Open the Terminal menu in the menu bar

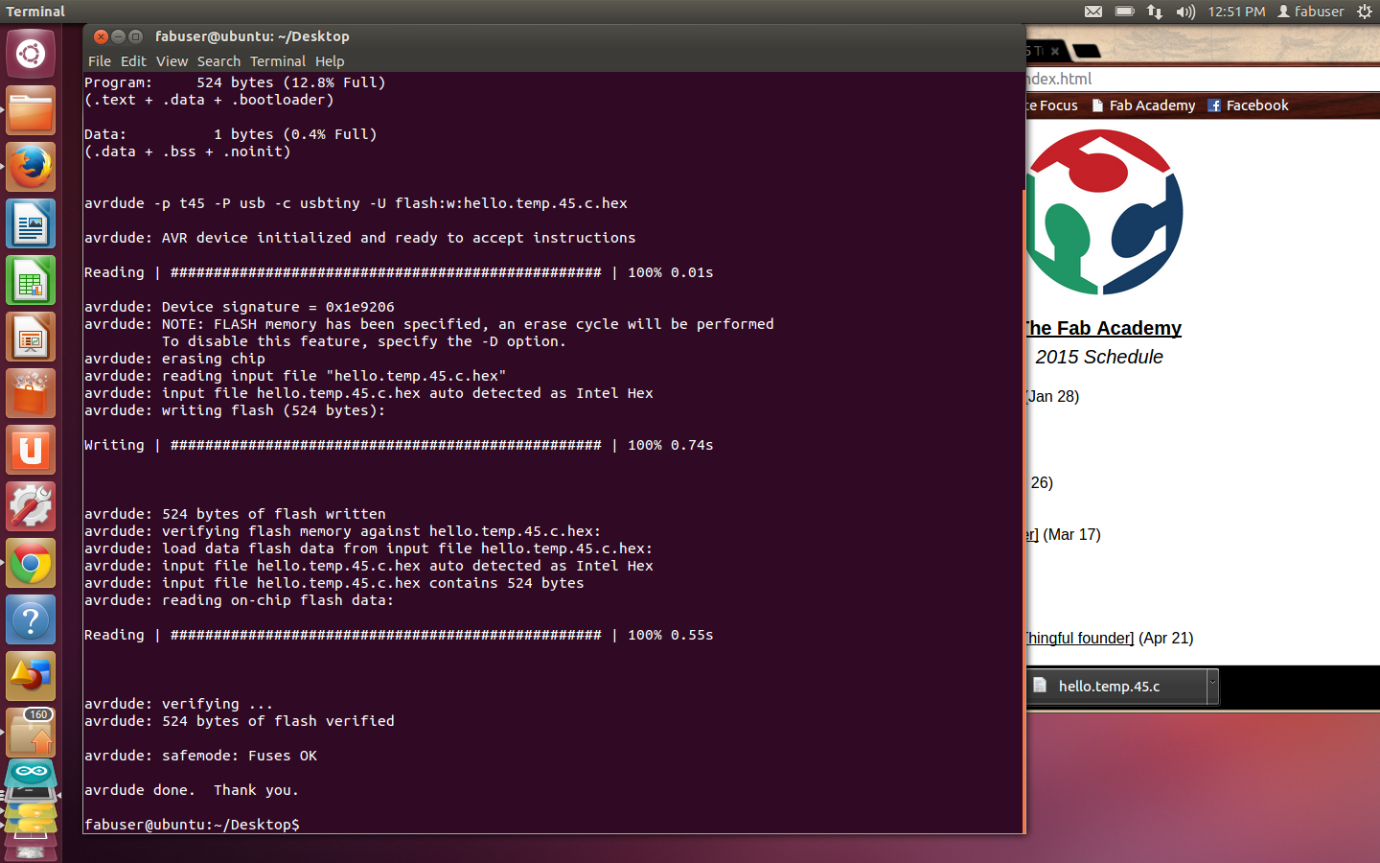click(278, 61)
